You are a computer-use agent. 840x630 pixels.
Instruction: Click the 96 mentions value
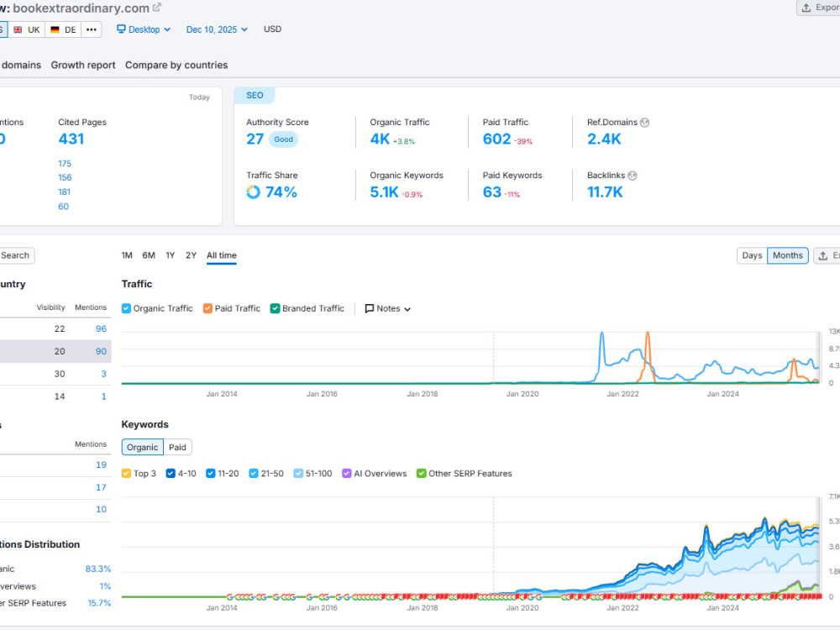click(102, 328)
